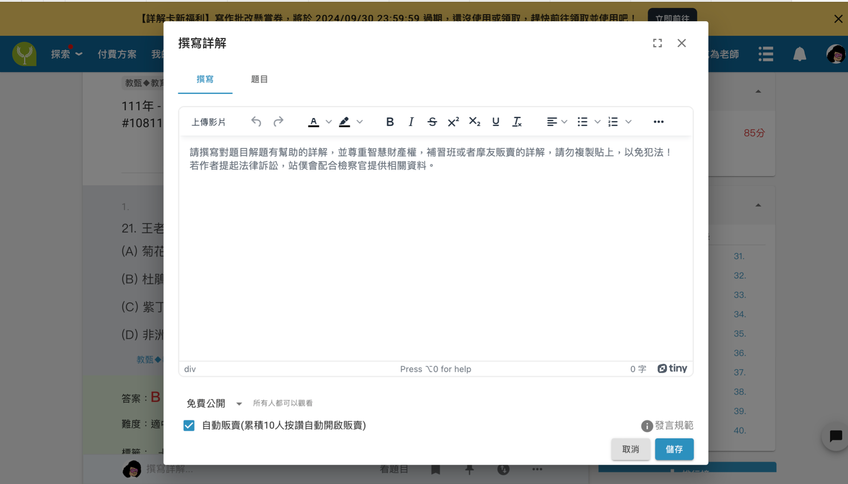Redo the last edit
Screen dimensions: 848x484
coord(278,122)
